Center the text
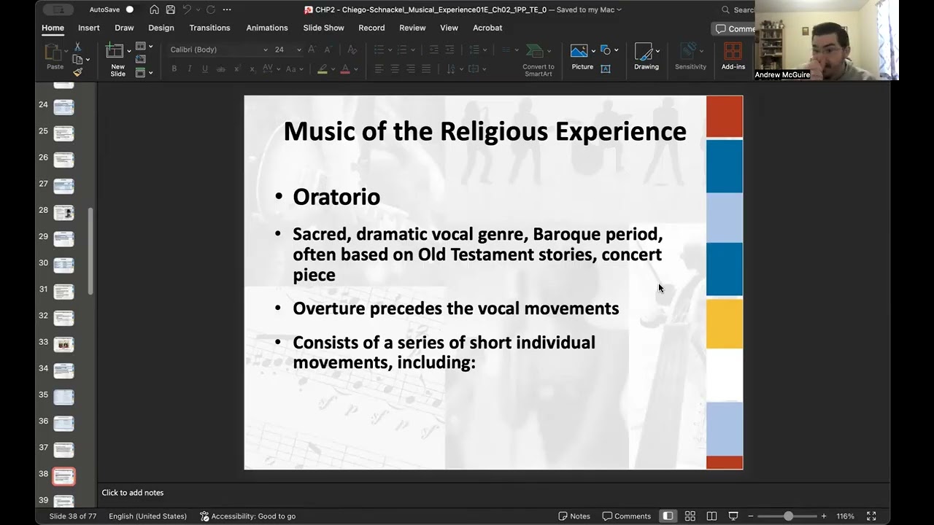 pos(395,69)
